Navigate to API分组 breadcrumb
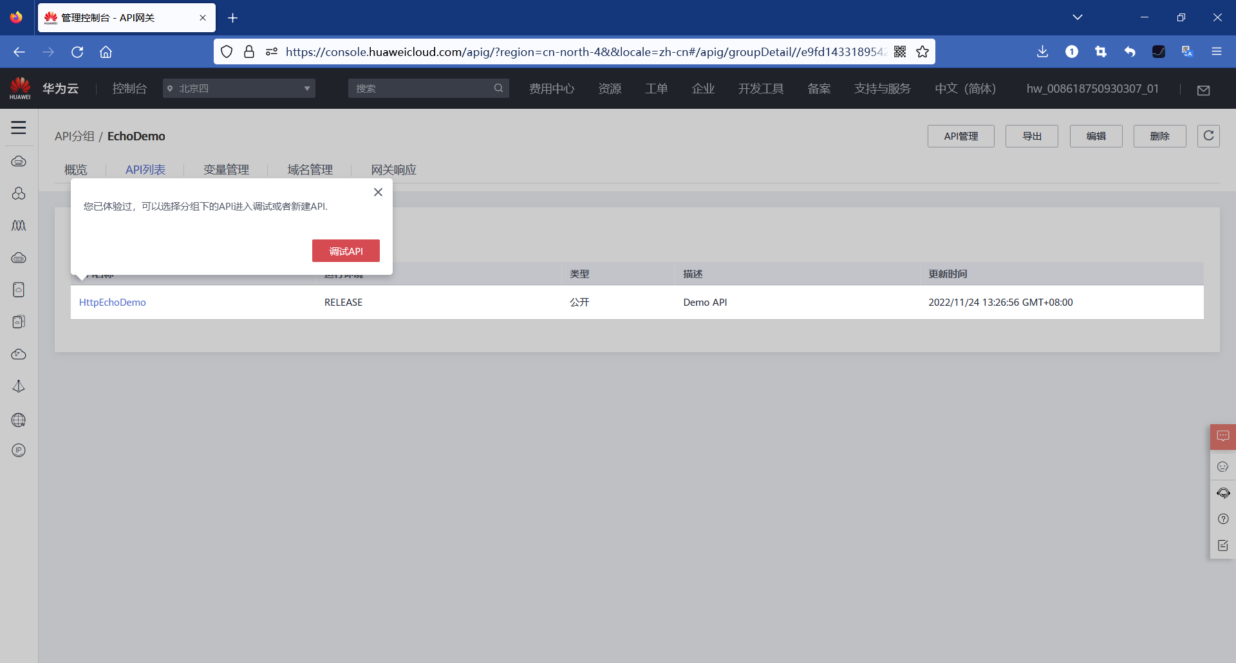 point(75,136)
